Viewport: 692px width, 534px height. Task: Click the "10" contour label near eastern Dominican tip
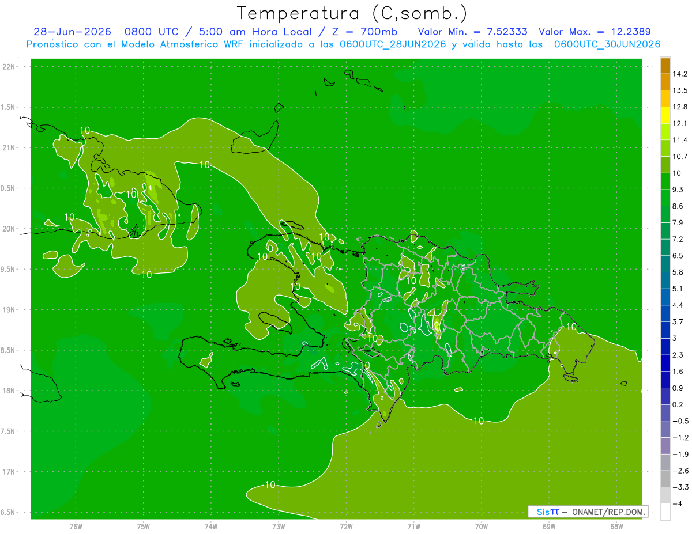571,327
